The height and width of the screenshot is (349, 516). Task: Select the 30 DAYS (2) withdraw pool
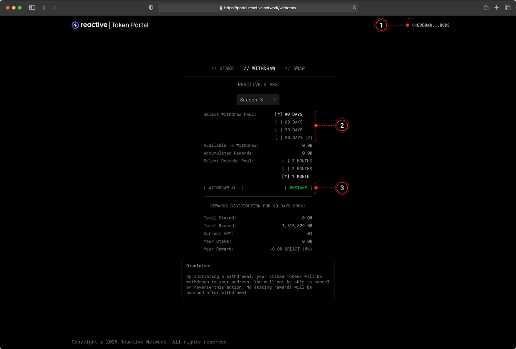[293, 138]
